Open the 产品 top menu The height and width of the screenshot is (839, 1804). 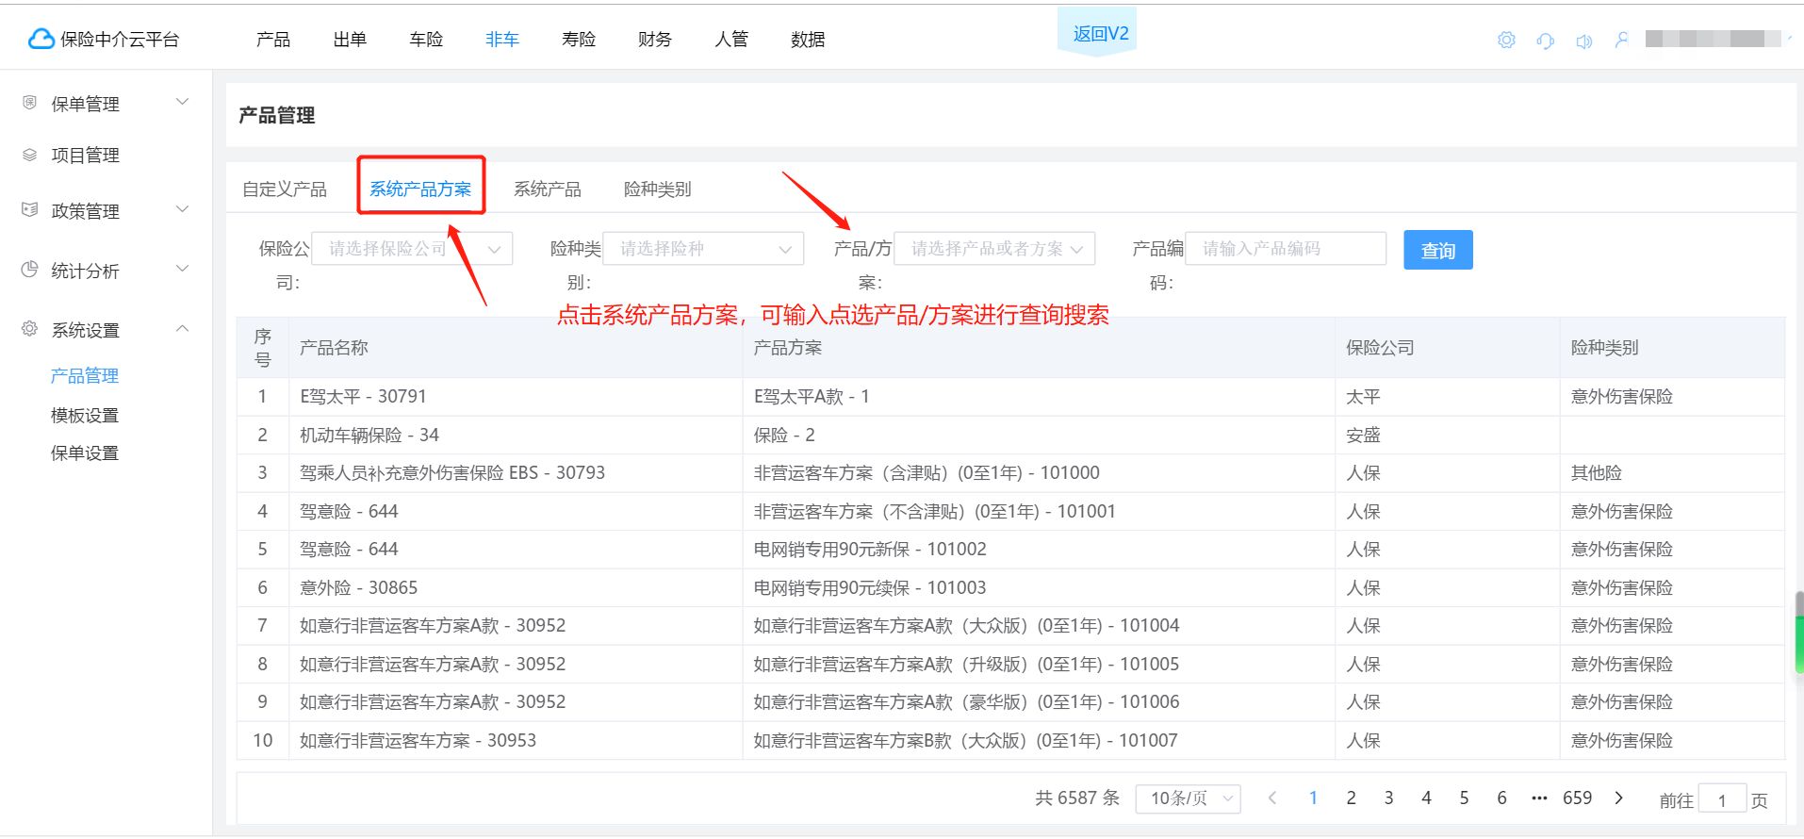point(273,40)
